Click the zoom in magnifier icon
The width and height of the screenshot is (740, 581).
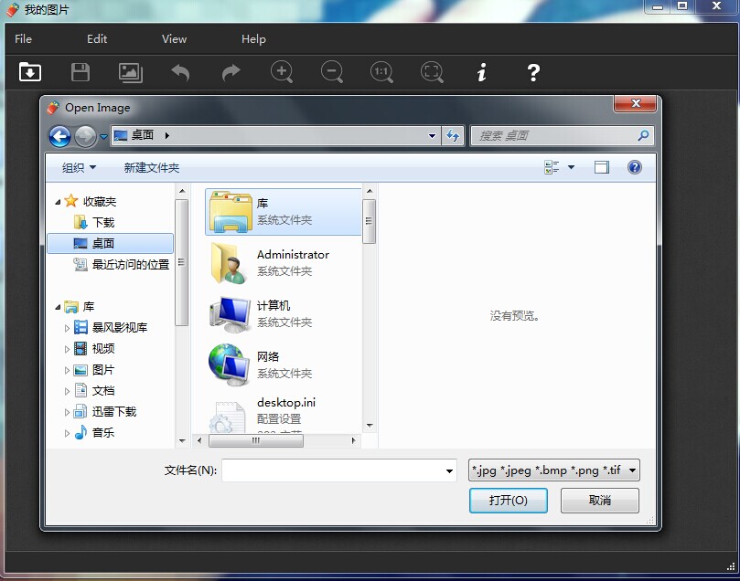282,72
